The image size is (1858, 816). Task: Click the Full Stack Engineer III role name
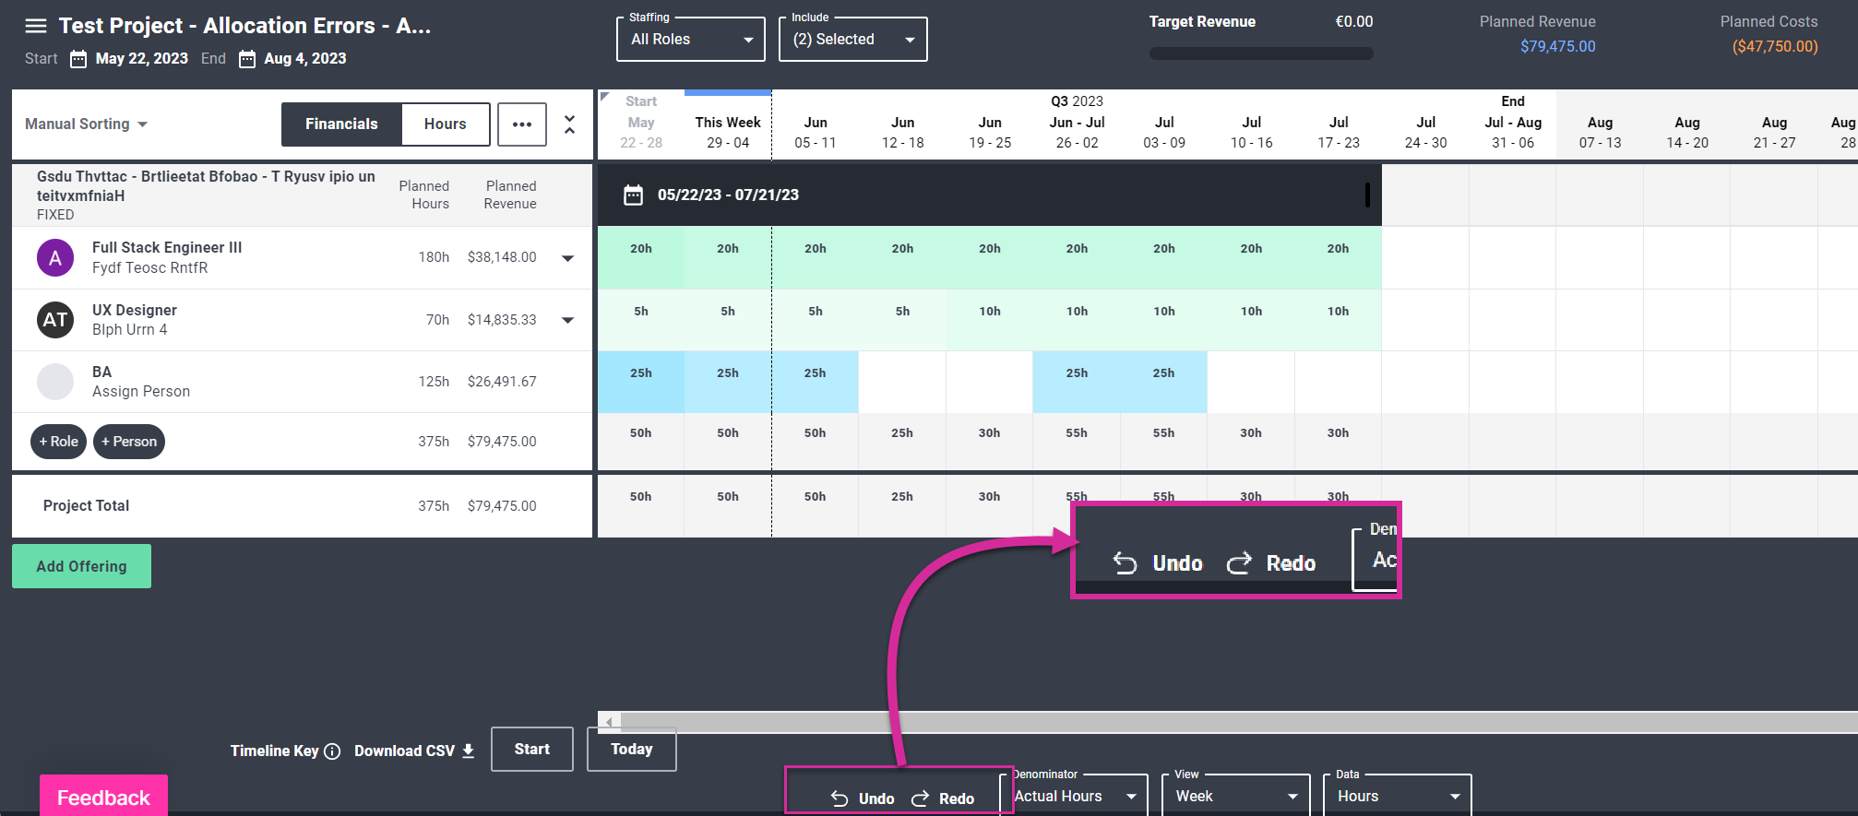[167, 248]
